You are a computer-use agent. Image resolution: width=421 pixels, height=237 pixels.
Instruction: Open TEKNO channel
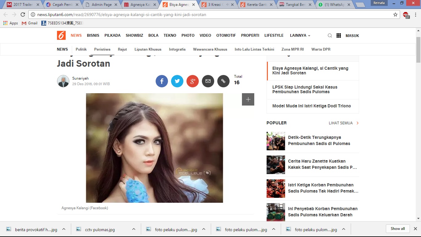[x=170, y=35]
